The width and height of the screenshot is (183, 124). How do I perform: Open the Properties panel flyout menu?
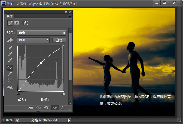tap(69, 16)
